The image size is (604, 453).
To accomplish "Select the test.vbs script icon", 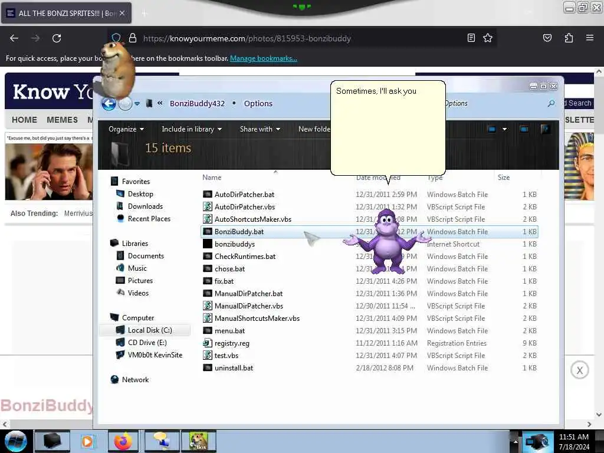I will [x=208, y=355].
